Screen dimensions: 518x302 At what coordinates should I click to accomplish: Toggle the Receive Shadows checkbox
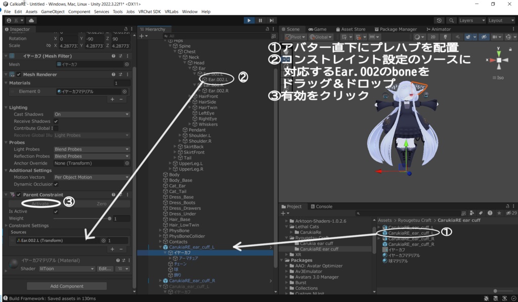56,121
